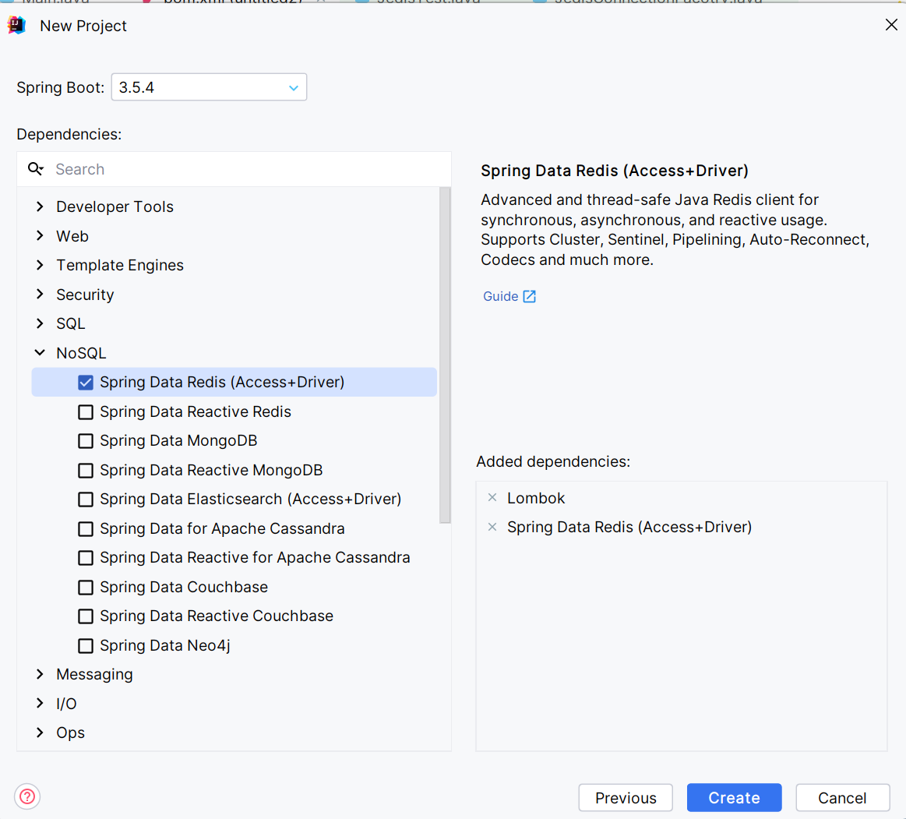Tick Spring Data Reactive MongoDB checkbox
This screenshot has width=906, height=819.
tap(86, 471)
